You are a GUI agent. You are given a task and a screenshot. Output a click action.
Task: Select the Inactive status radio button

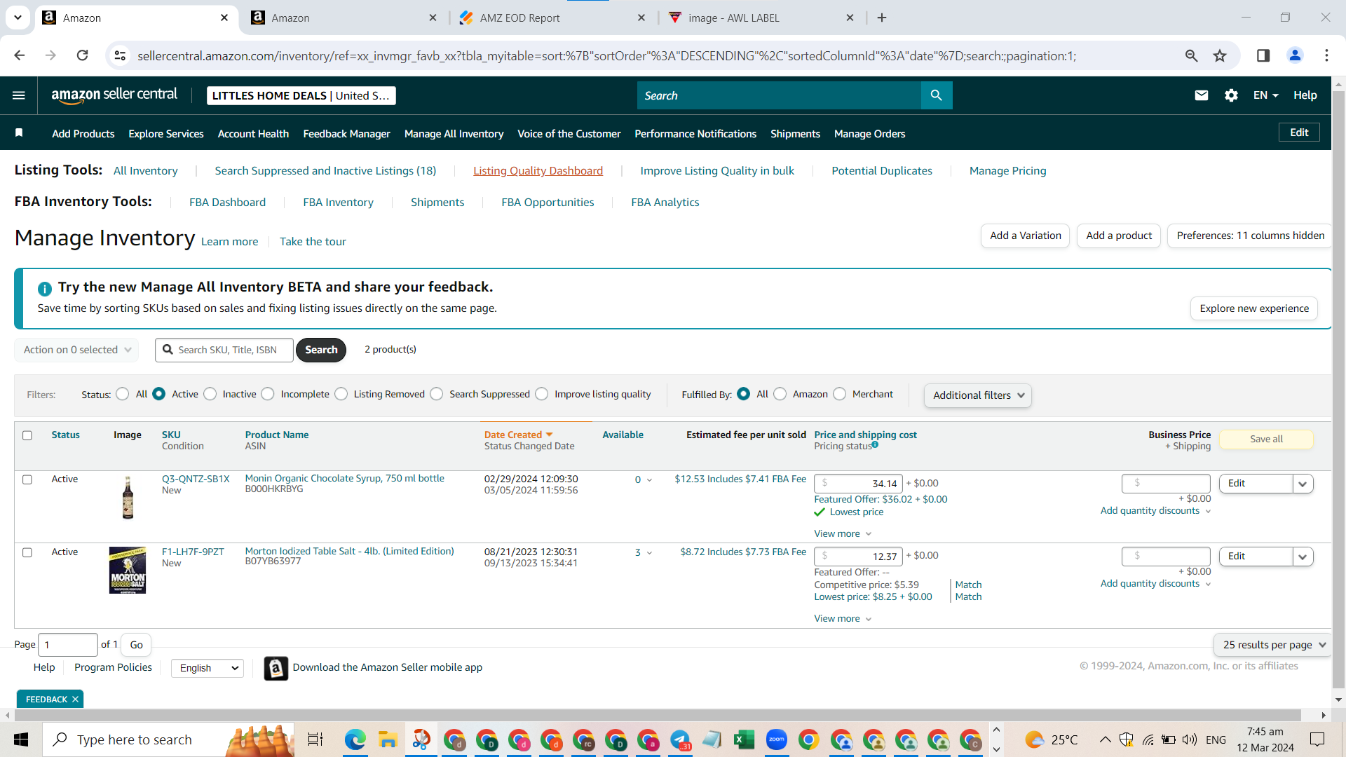click(x=210, y=394)
